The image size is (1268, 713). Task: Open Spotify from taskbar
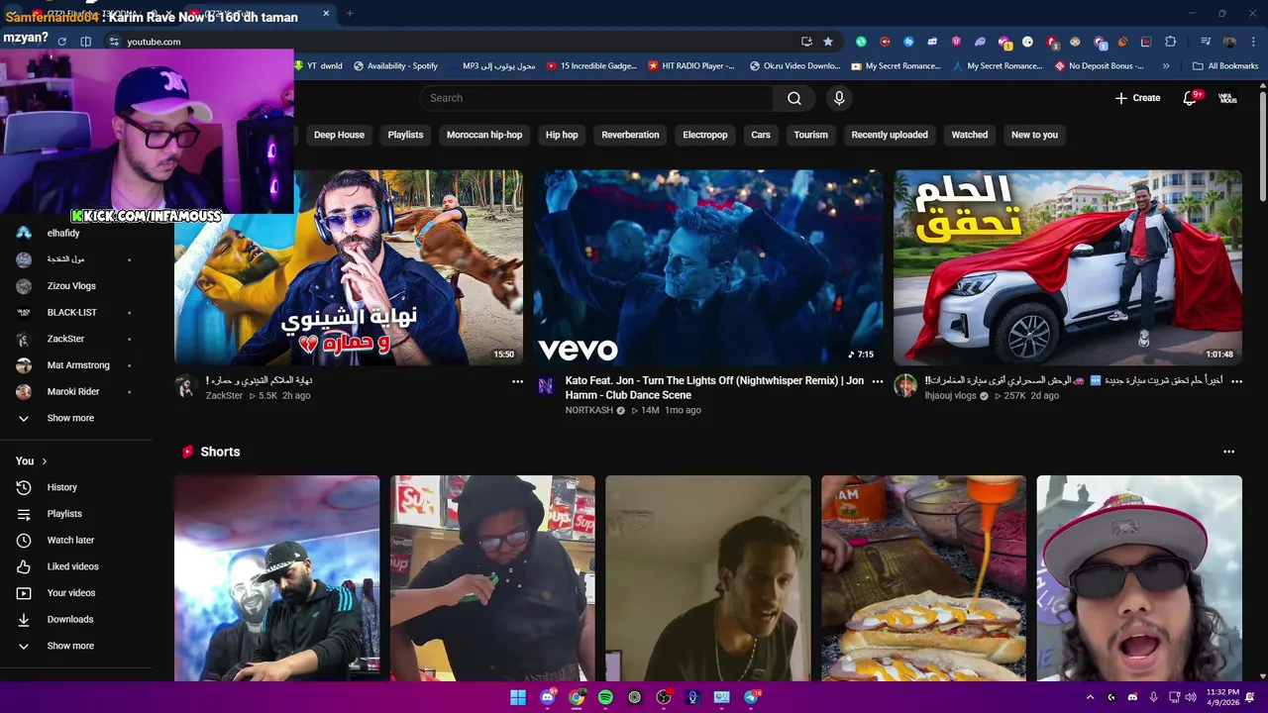(x=605, y=697)
